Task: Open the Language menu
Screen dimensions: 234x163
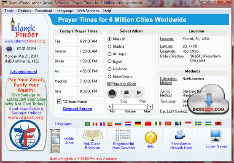Action: [x=65, y=11]
